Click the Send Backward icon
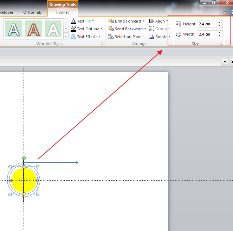 (x=111, y=29)
